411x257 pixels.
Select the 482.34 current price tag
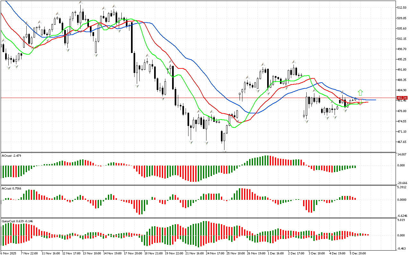pos(402,98)
